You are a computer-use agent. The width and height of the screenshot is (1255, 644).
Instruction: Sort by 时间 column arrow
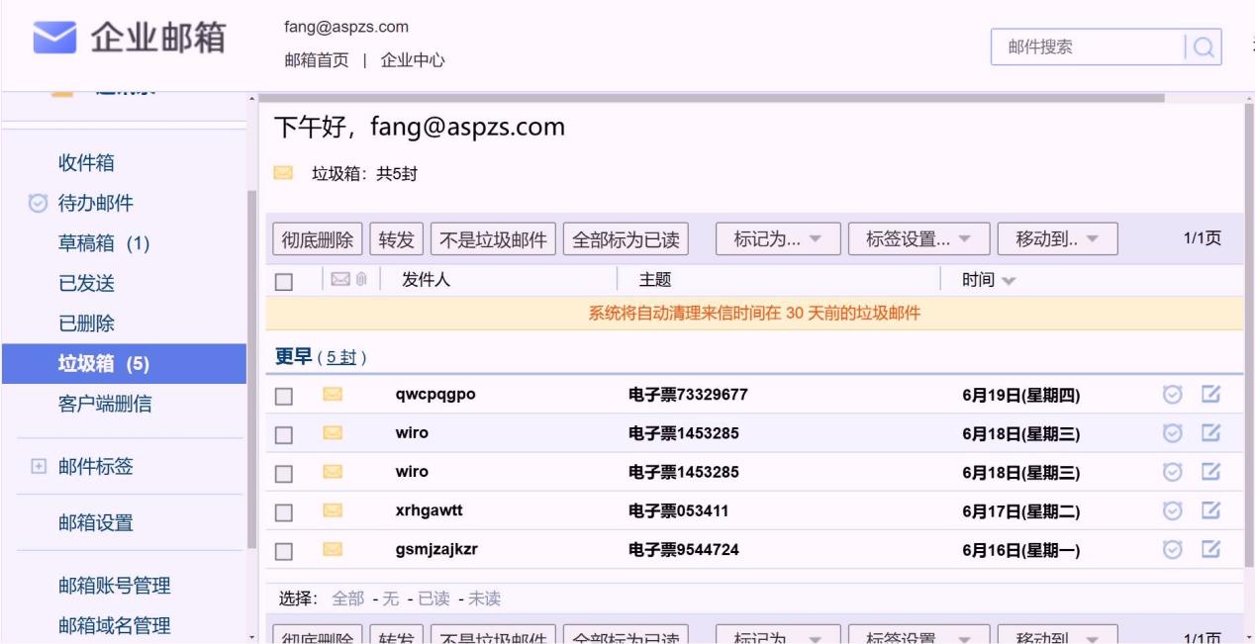1009,282
